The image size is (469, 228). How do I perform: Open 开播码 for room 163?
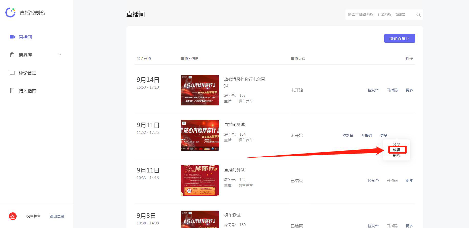(392, 90)
